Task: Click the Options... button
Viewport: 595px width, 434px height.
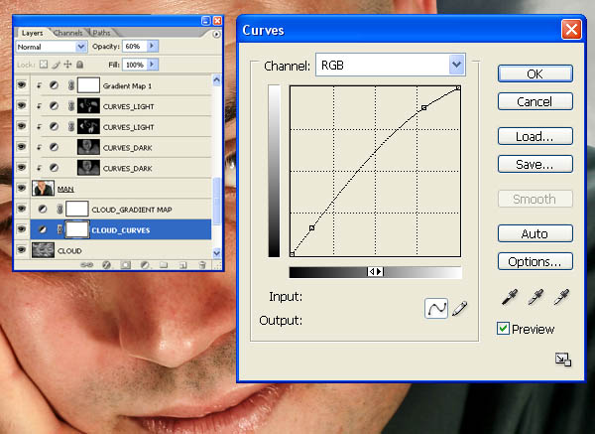Action: [x=535, y=261]
